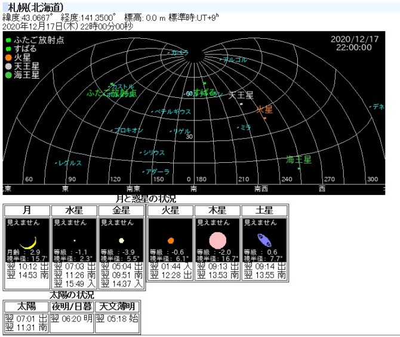Click the orange Mars marker on sky chart

[264, 118]
